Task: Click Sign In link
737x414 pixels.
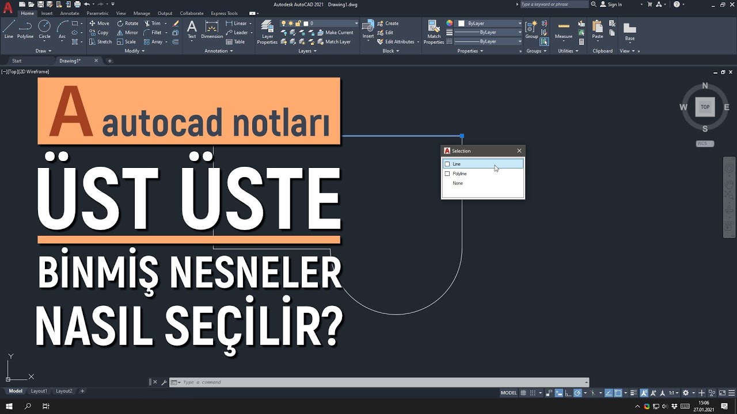Action: coord(611,4)
